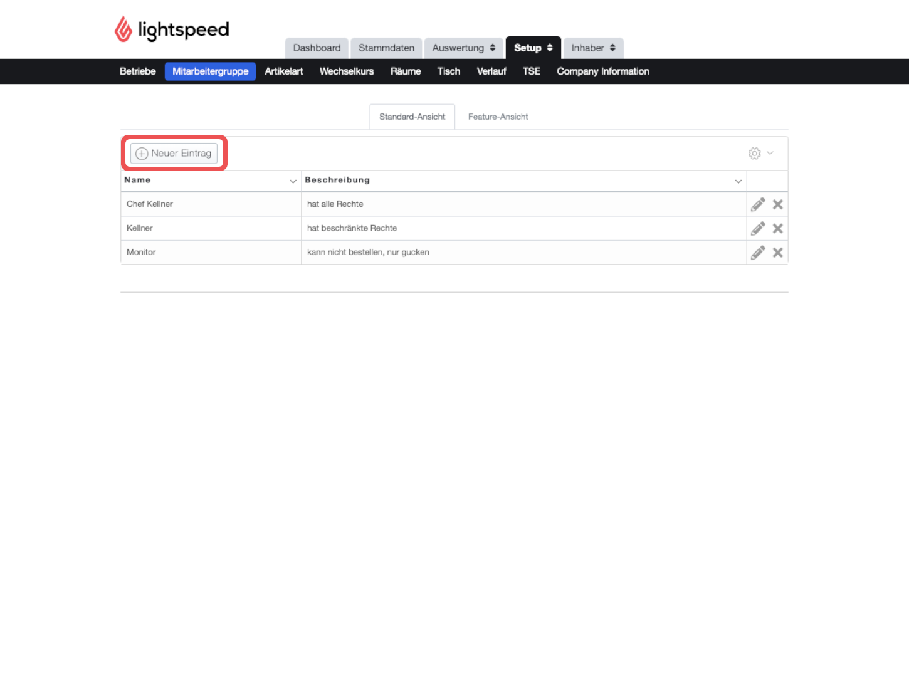
Task: Open the Setup tab dropdown
Action: click(x=533, y=48)
